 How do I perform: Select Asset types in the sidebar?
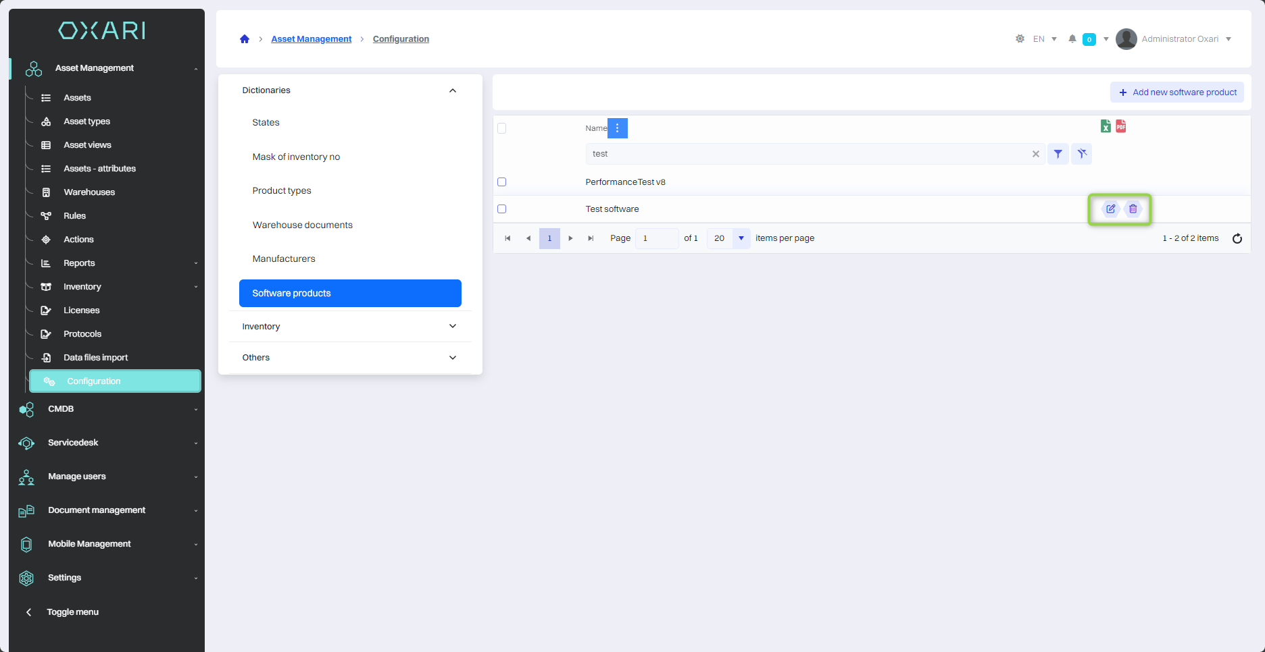point(86,121)
